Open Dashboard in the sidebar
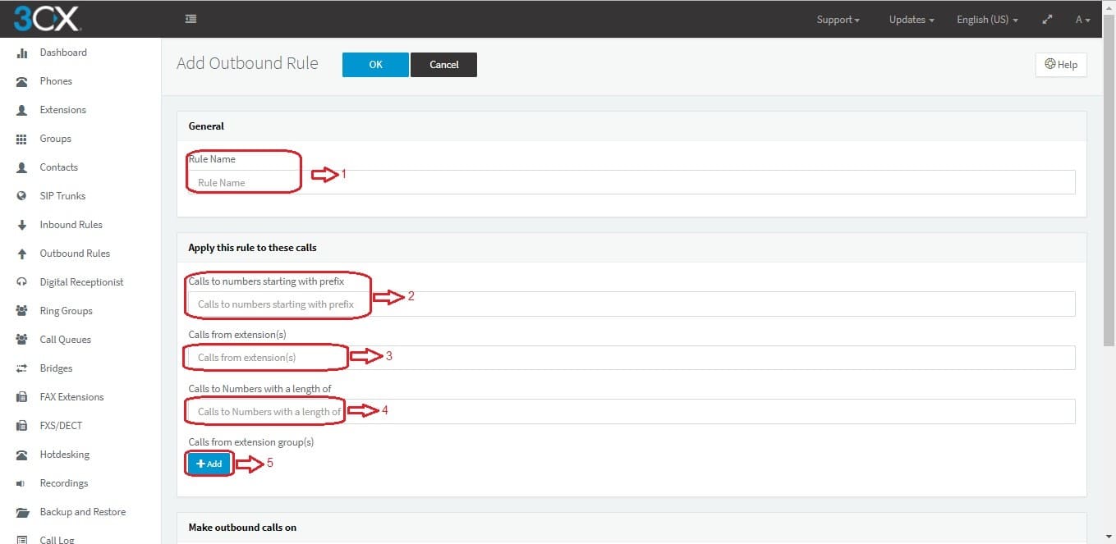Image resolution: width=1116 pixels, height=544 pixels. tap(63, 53)
